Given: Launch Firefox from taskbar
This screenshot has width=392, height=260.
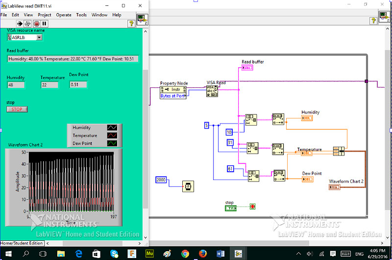Looking at the screenshot, I should (203, 254).
